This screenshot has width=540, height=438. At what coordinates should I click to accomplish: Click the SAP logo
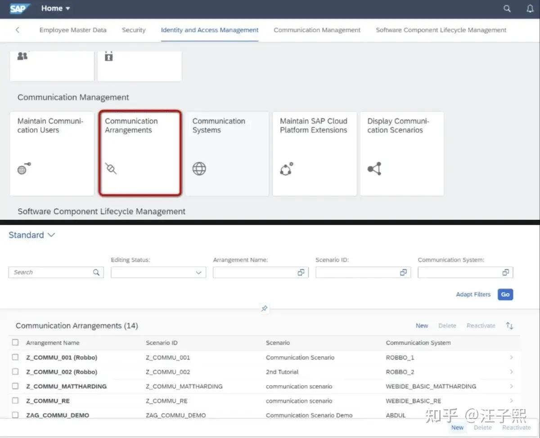click(20, 9)
